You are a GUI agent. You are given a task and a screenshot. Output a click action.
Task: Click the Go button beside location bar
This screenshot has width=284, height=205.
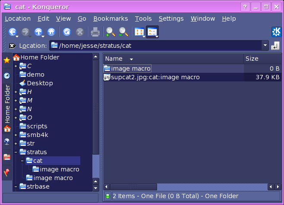tap(275, 46)
